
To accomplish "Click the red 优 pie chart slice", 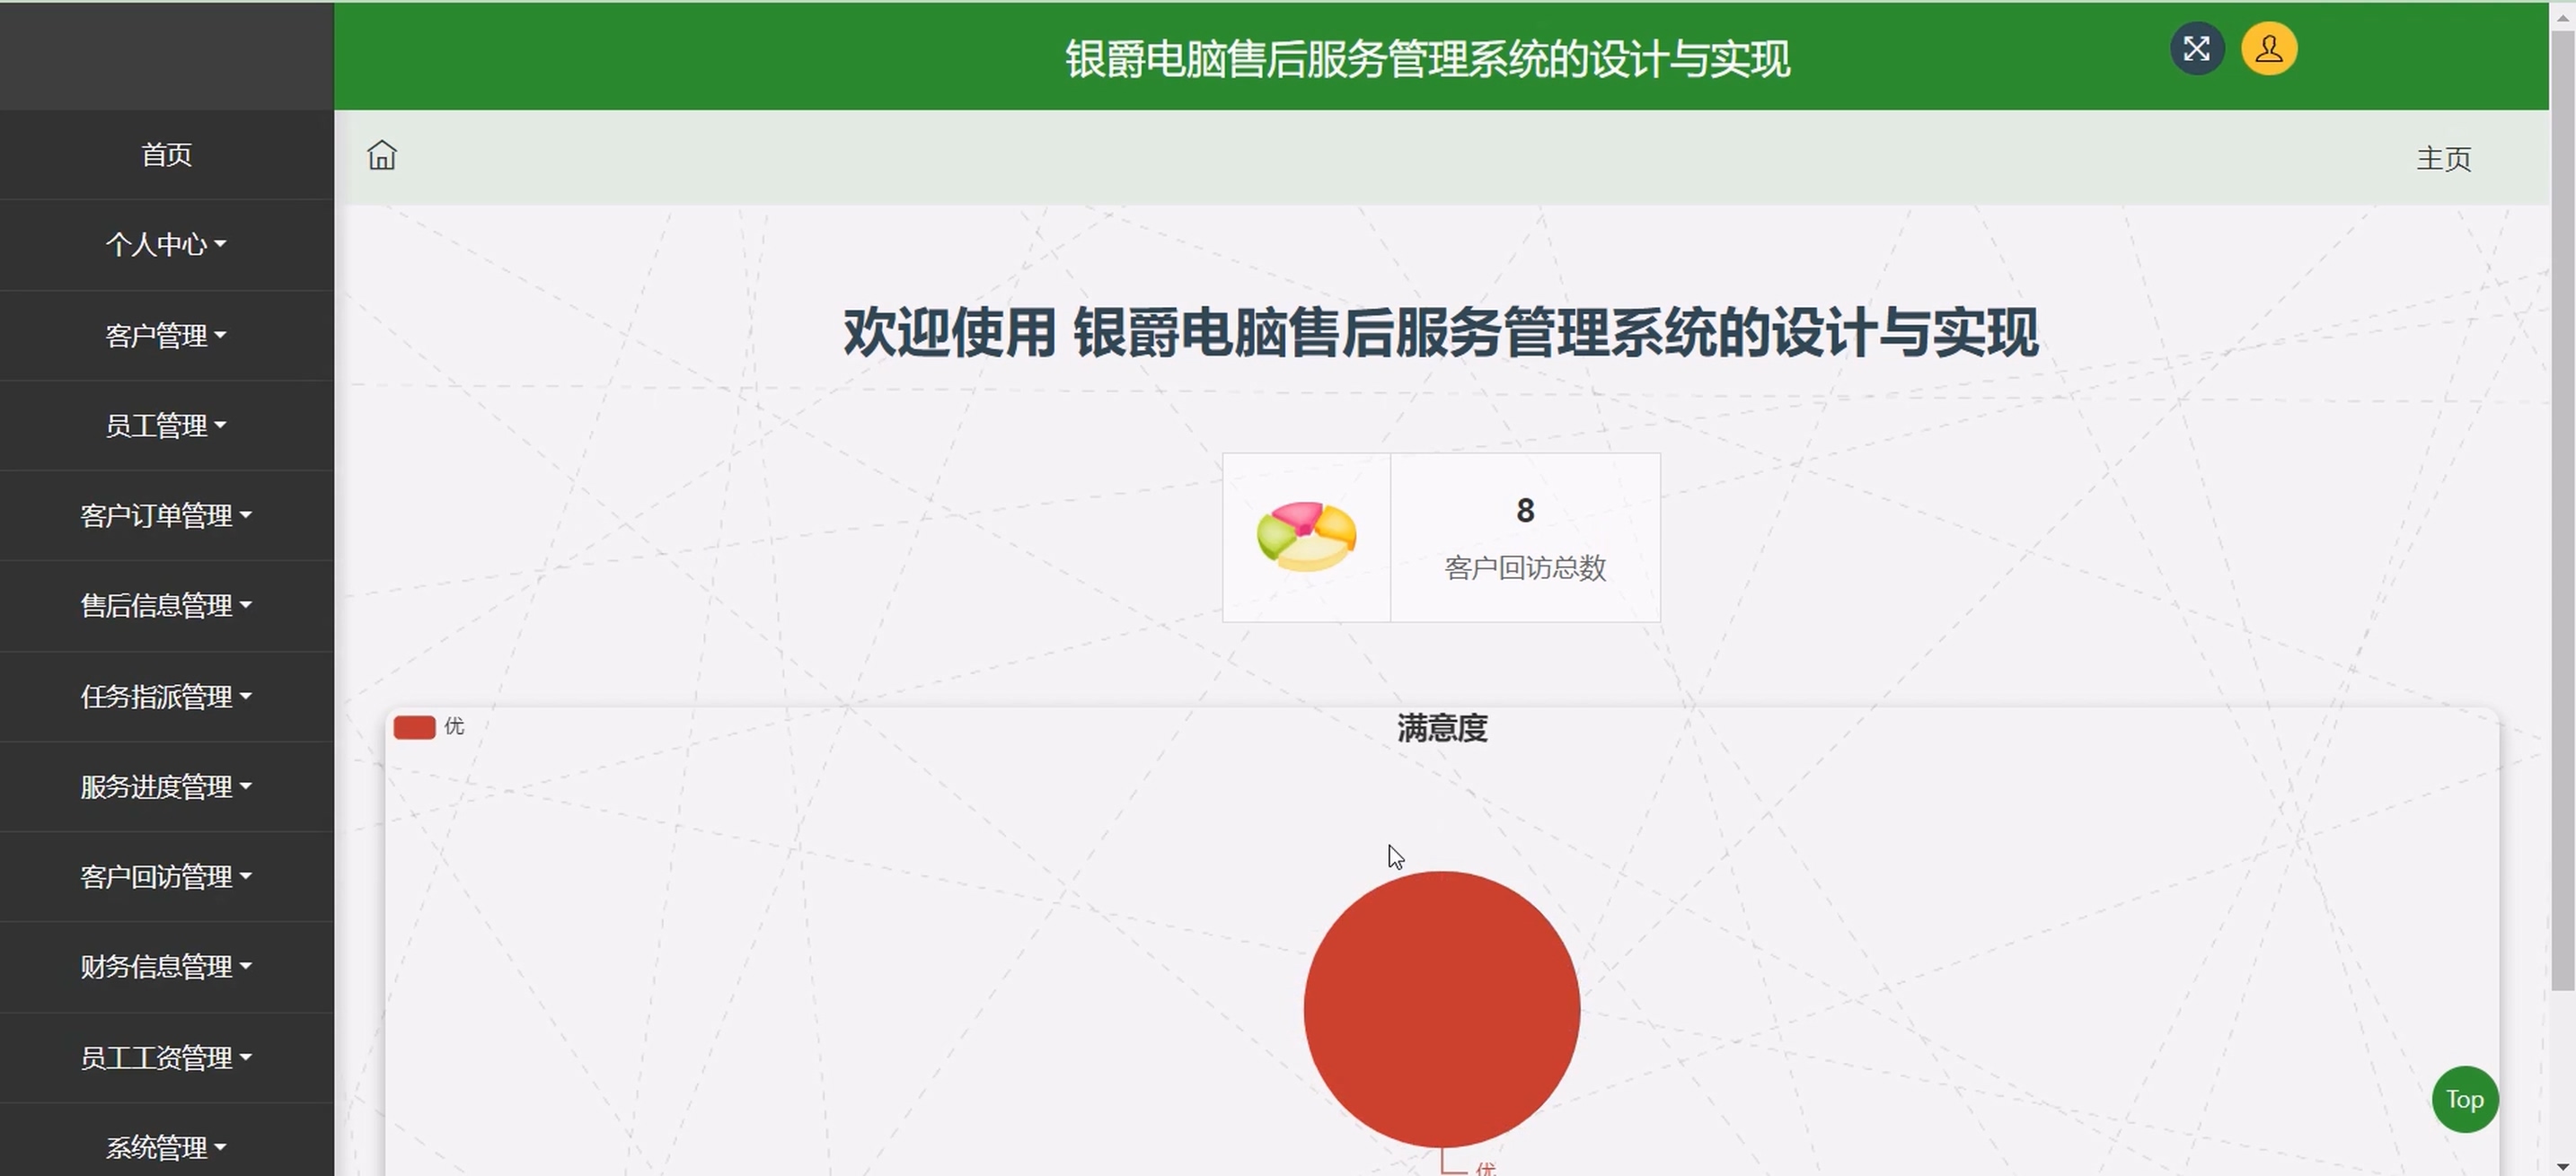I will 1441,1009.
